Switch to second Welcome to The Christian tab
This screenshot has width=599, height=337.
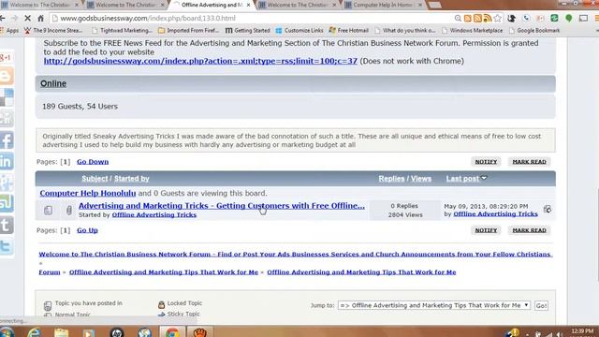coord(125,5)
